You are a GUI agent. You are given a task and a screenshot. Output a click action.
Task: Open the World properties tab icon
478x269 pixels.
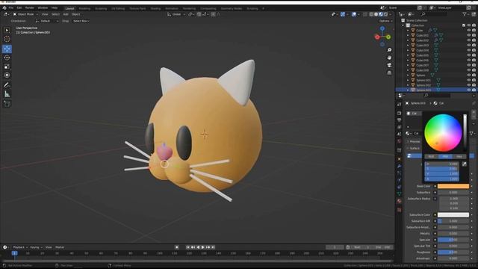[400, 141]
